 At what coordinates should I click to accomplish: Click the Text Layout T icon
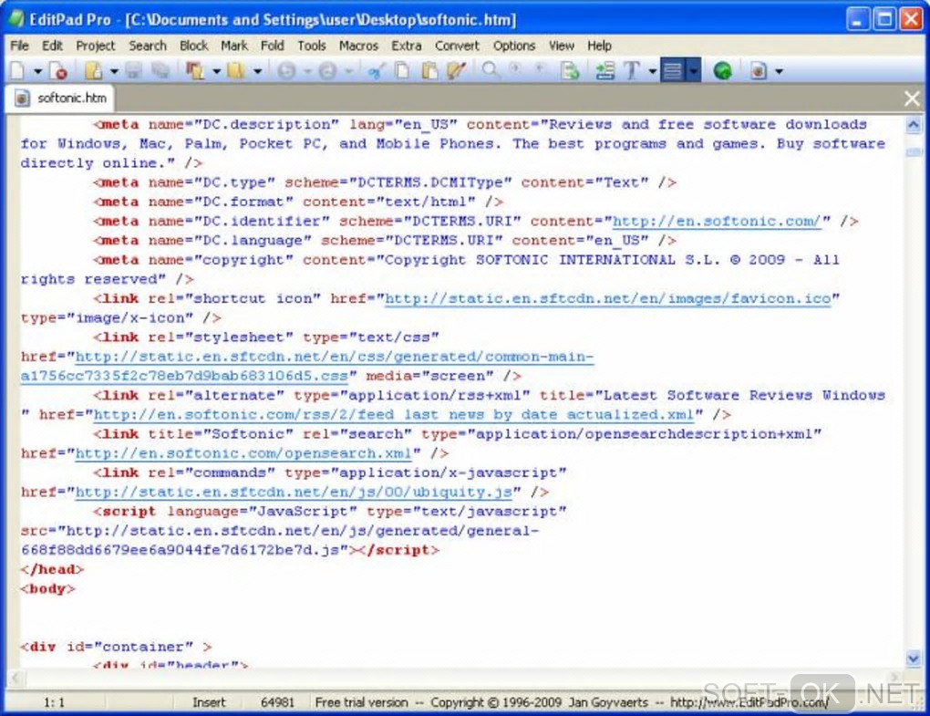click(x=632, y=71)
